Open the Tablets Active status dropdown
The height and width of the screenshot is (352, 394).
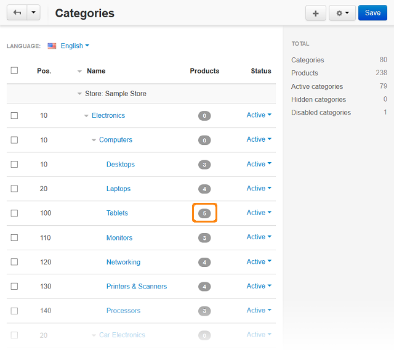coord(259,213)
